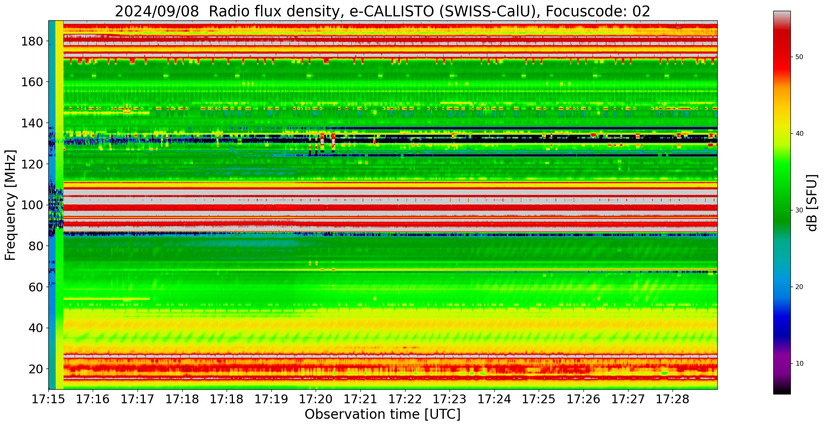The height and width of the screenshot is (426, 824).
Task: Click the 17:23 time tick label
Action: pyautogui.click(x=450, y=399)
